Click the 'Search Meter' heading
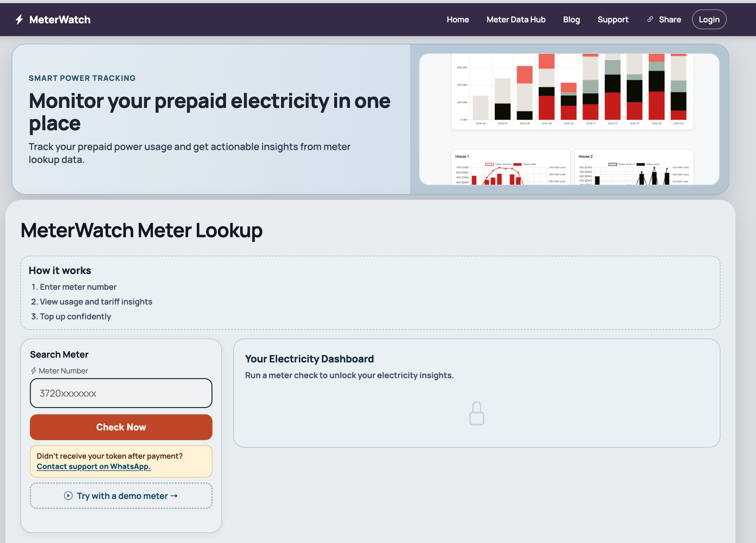The width and height of the screenshot is (756, 543). point(59,355)
